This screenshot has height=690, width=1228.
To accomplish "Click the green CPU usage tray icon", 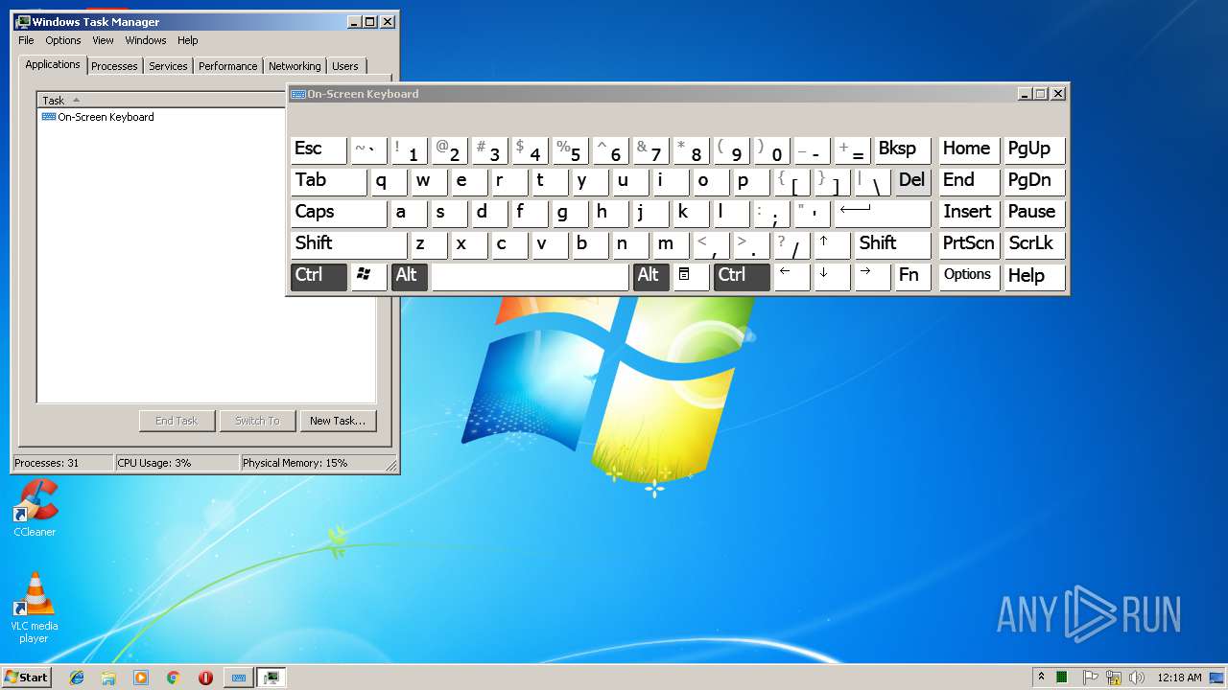I will point(1062,678).
